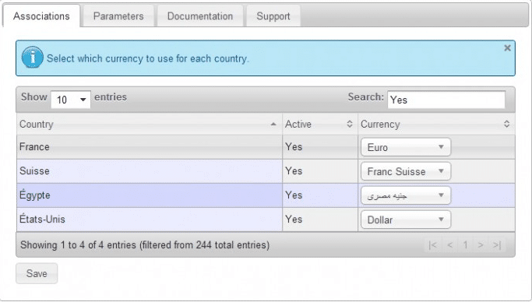
Task: Go to the next page of entries
Action: click(x=481, y=244)
